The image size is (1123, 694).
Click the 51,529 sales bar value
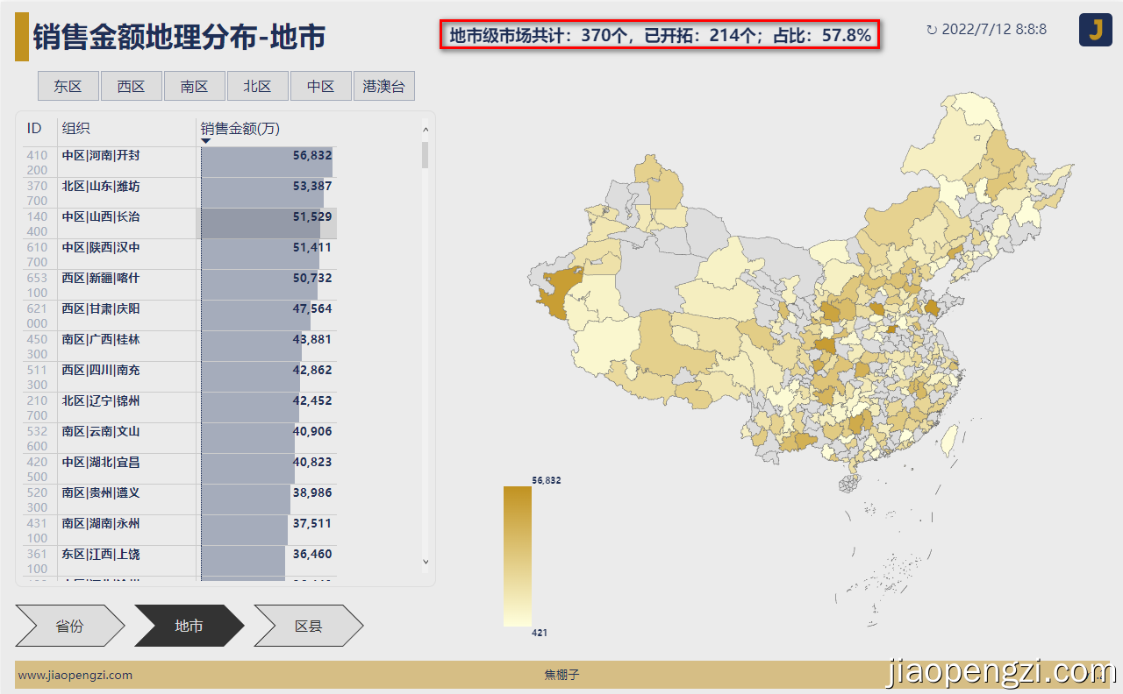click(312, 216)
